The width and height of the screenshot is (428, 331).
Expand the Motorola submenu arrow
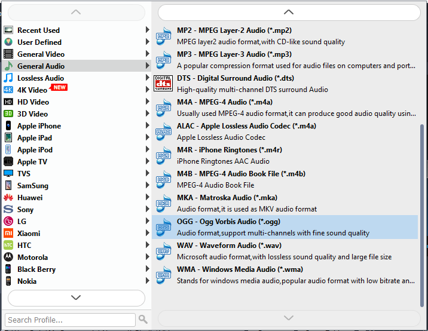(x=148, y=257)
